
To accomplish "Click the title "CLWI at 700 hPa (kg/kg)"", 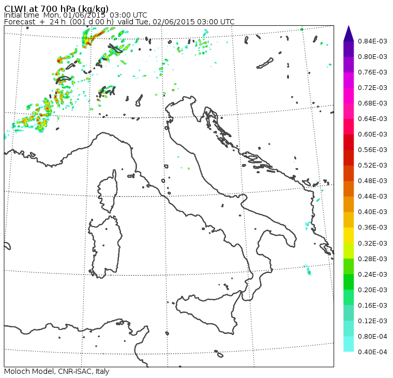I will [56, 8].
